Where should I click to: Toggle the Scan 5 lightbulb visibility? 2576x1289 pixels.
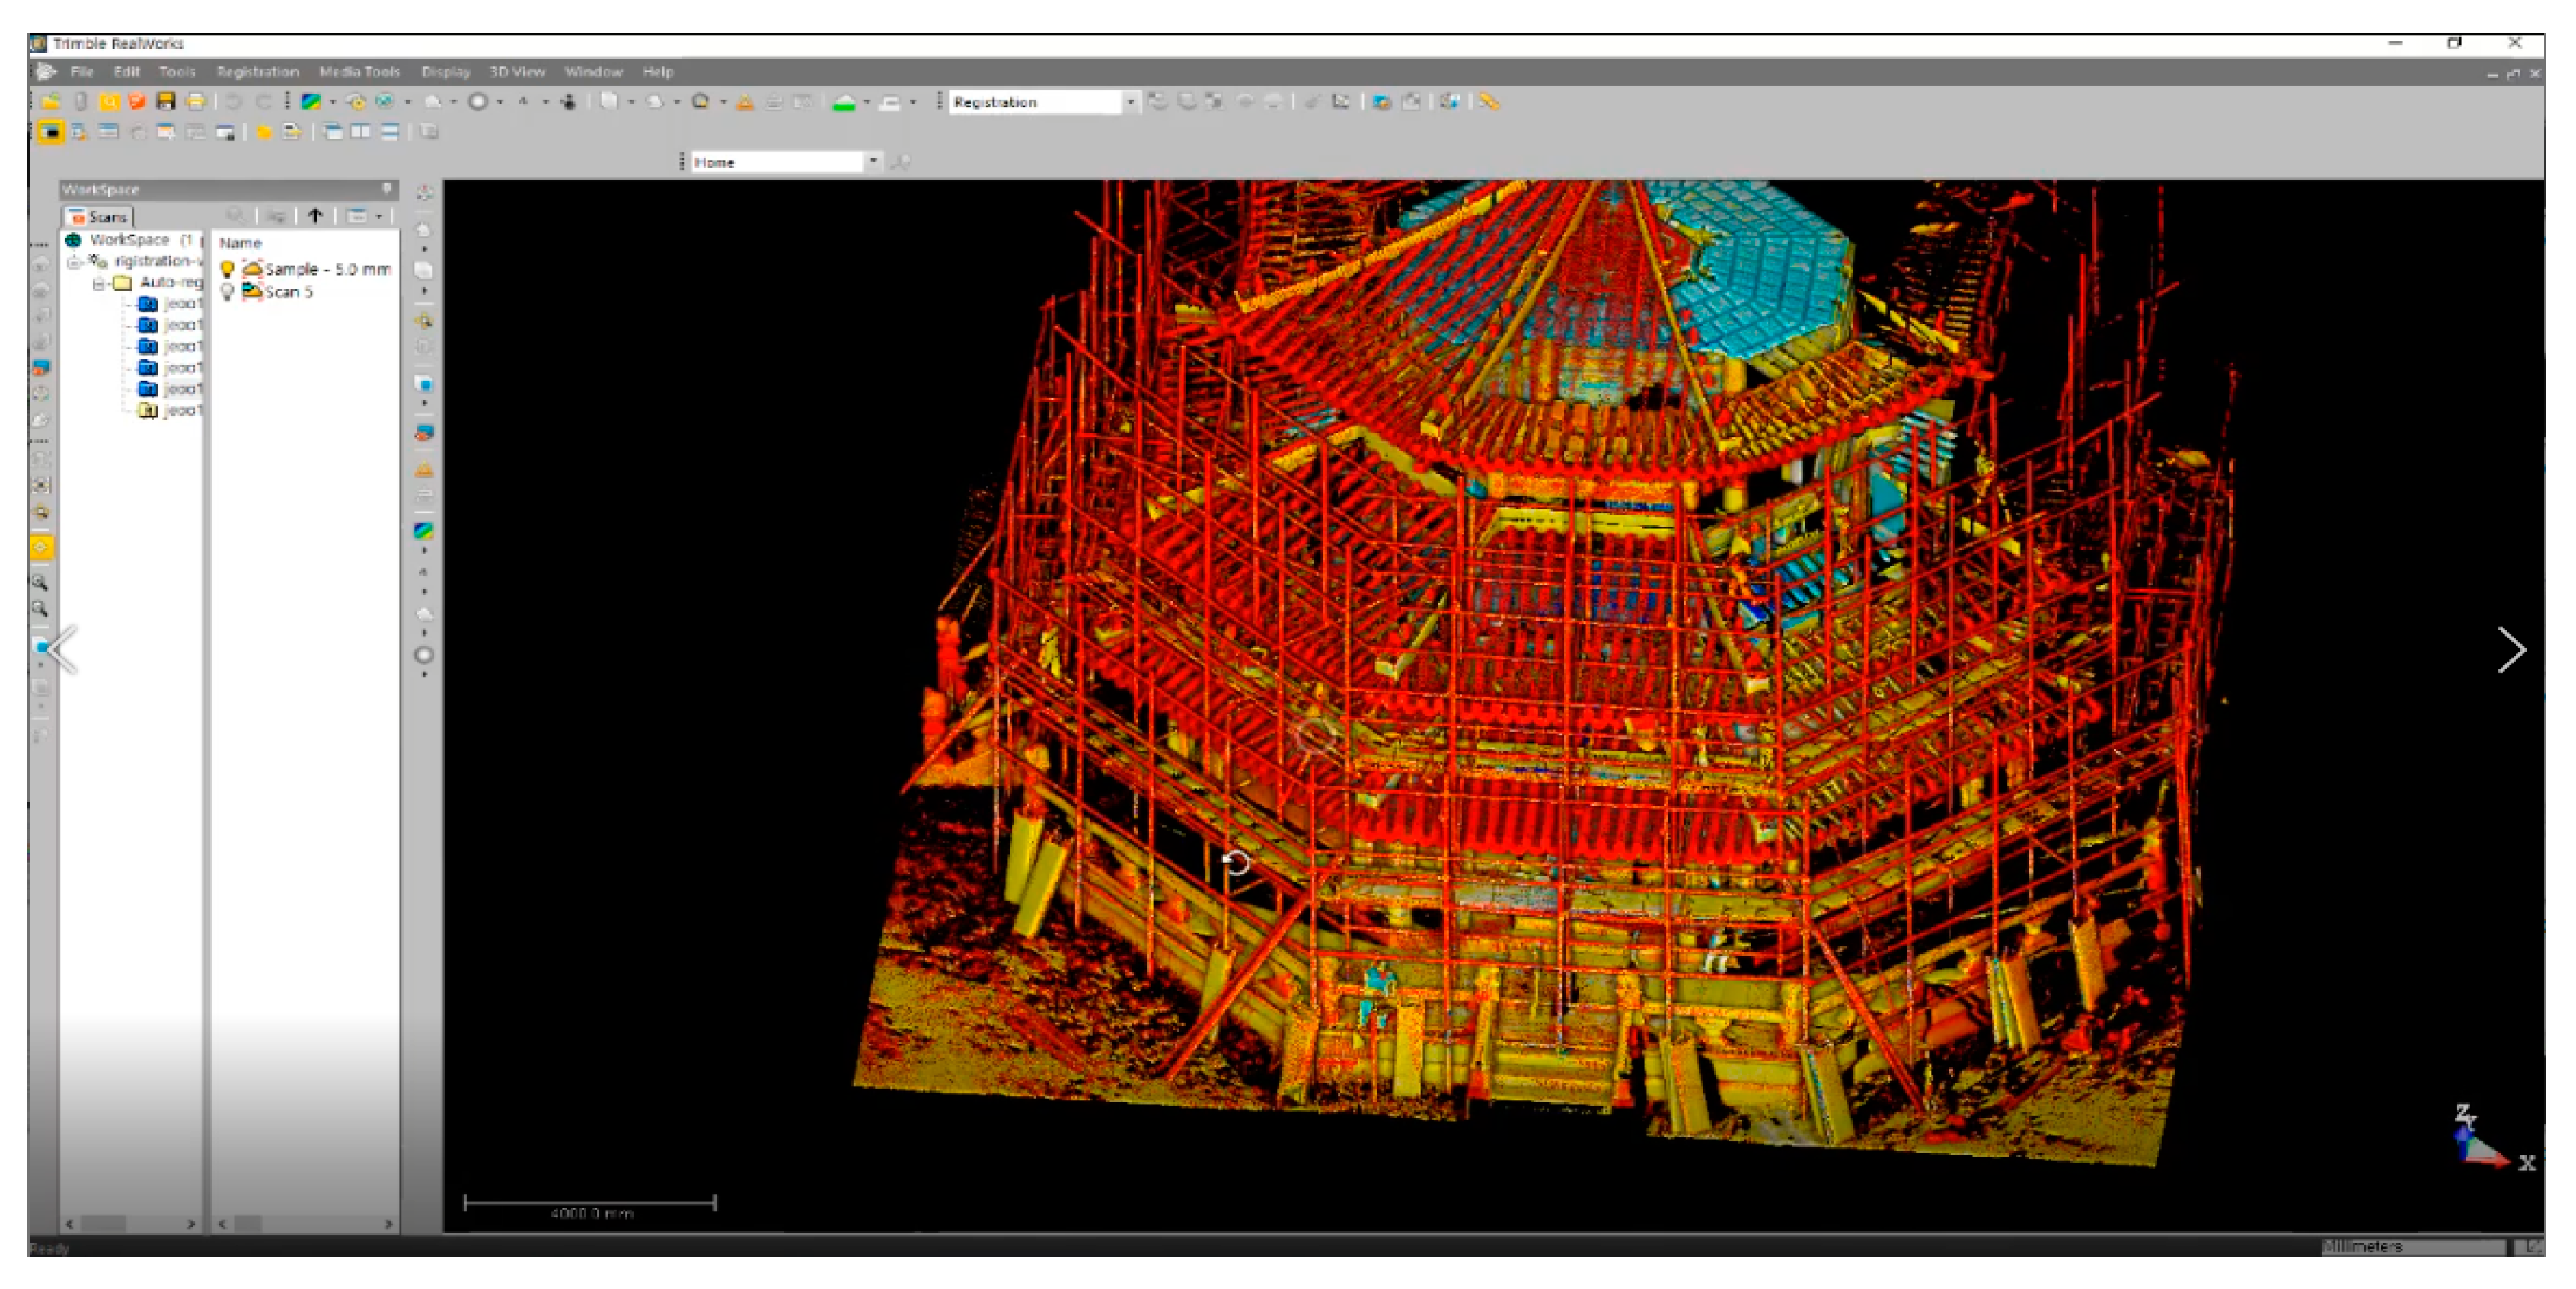point(227,291)
